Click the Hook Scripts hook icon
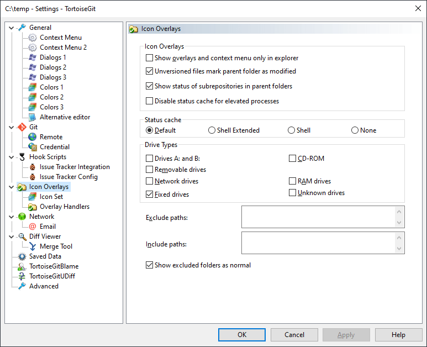427x347 pixels. [22, 157]
